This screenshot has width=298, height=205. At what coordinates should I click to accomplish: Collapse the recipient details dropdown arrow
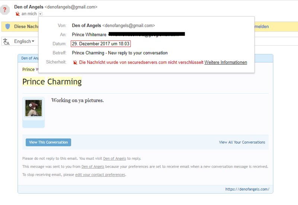tap(40, 14)
